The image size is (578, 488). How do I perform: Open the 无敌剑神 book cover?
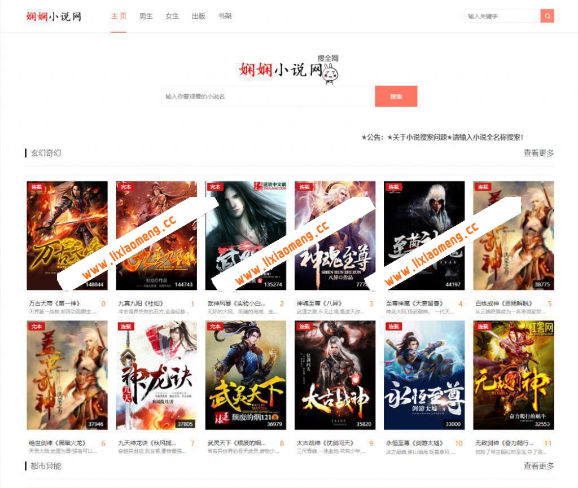point(514,375)
